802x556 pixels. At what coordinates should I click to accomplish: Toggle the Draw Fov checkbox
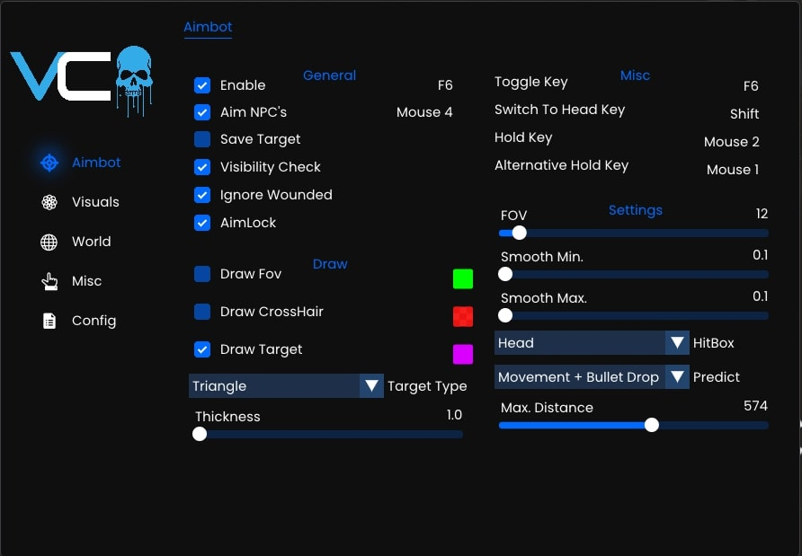point(202,274)
